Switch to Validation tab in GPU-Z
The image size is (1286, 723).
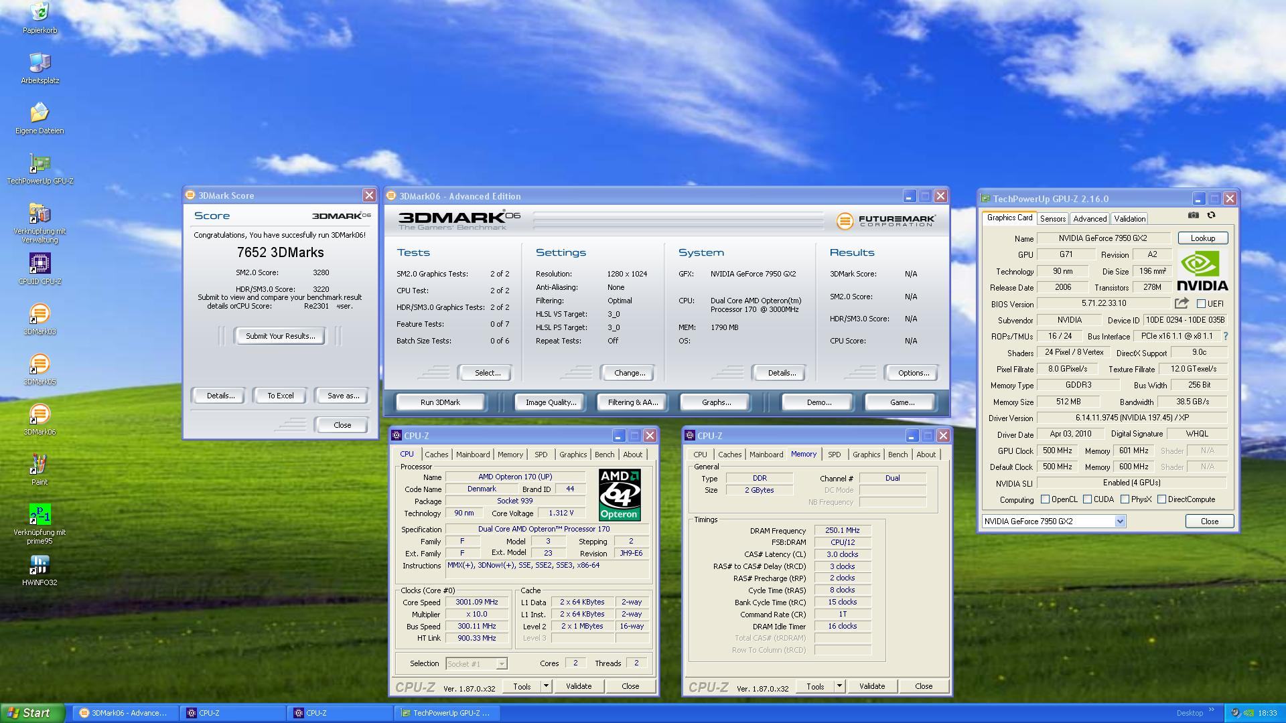[1129, 219]
